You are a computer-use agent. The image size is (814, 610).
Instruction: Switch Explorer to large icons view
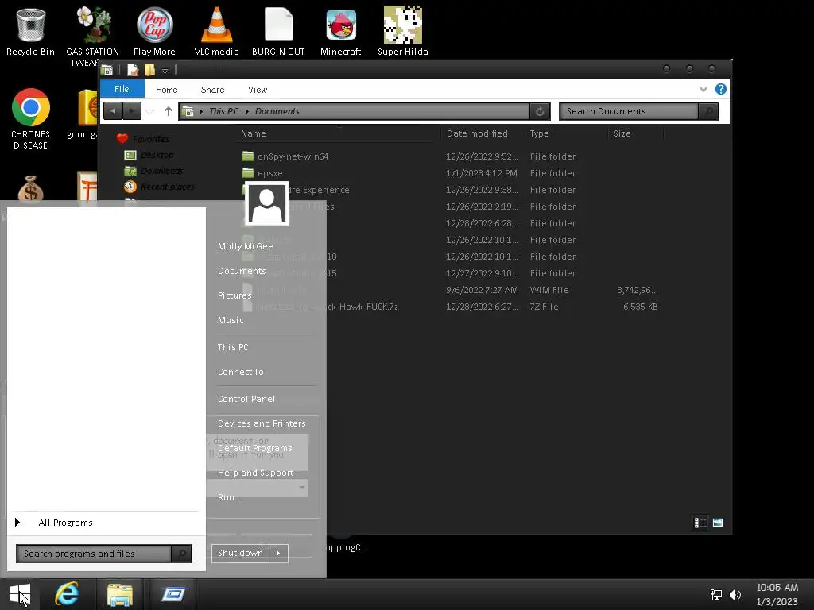click(x=718, y=523)
